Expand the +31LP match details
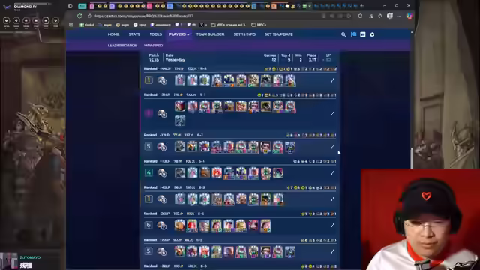 point(332,113)
